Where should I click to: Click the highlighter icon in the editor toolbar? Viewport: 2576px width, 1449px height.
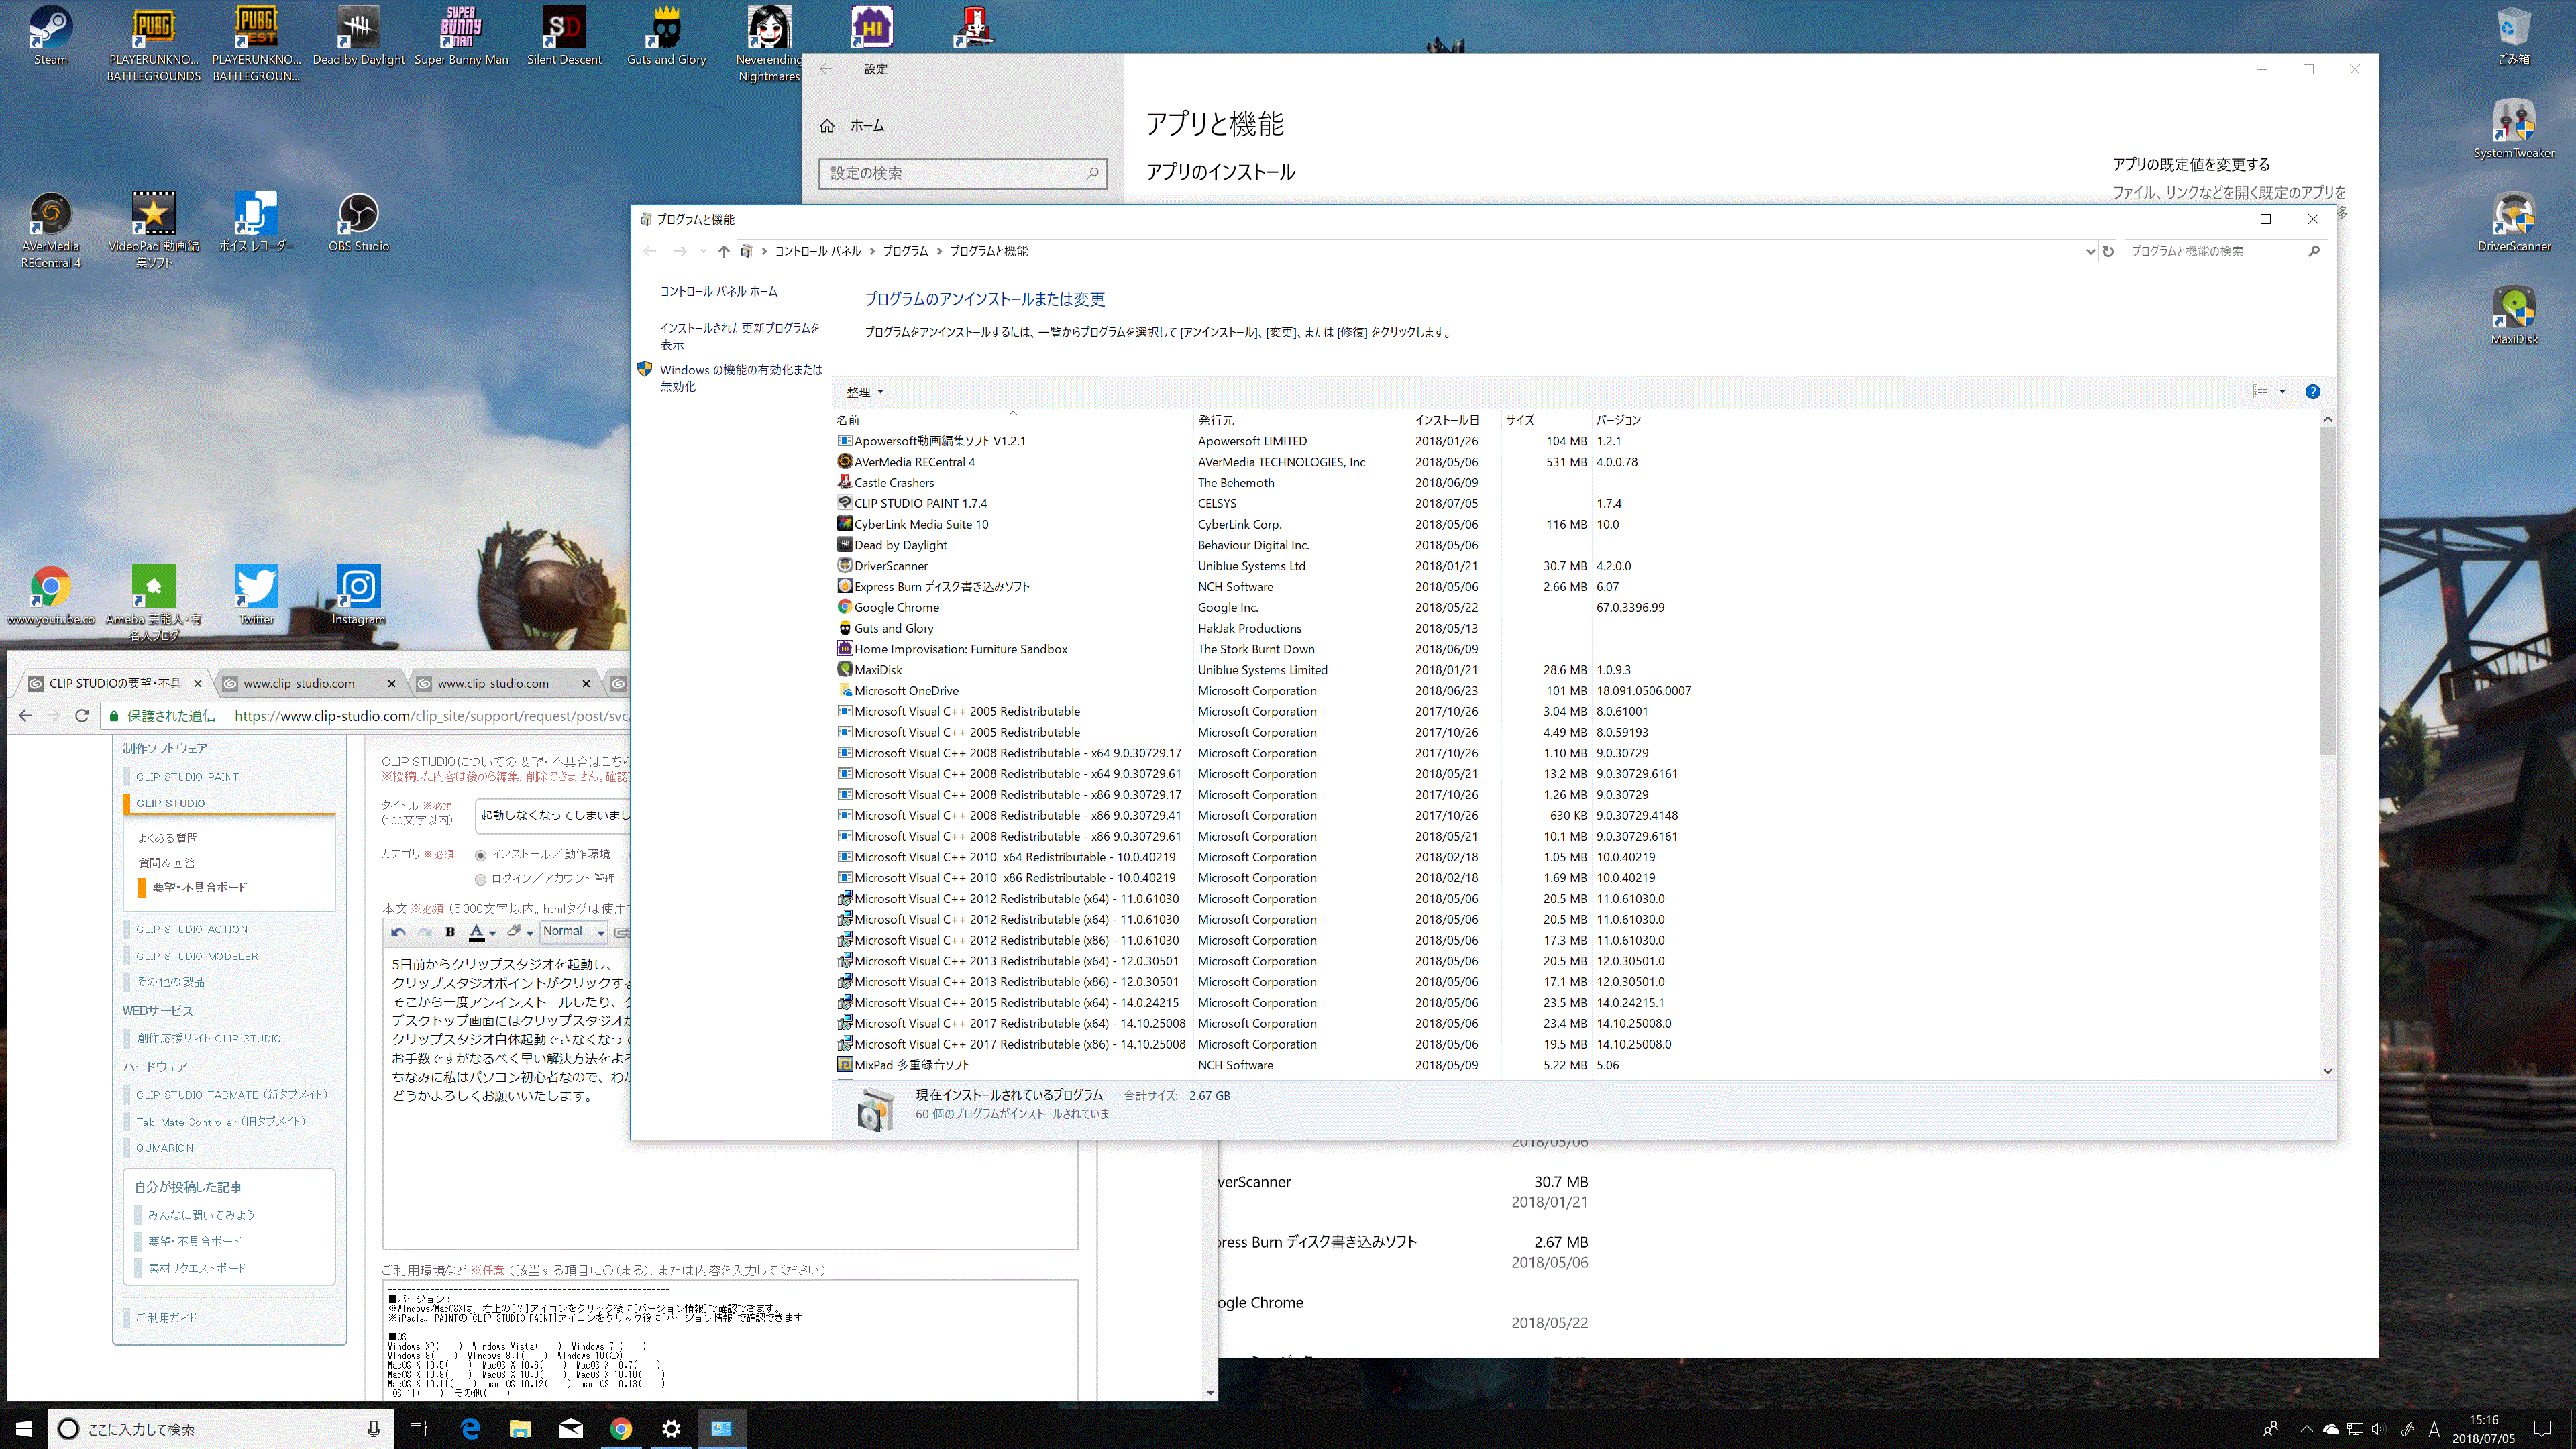tap(514, 931)
